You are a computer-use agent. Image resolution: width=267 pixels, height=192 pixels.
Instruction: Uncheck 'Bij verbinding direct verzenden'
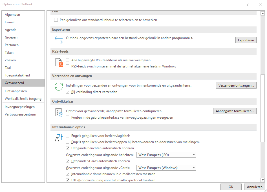[67, 92]
